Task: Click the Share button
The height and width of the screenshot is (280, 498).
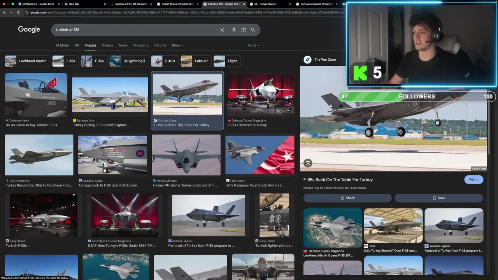Action: pyautogui.click(x=347, y=198)
